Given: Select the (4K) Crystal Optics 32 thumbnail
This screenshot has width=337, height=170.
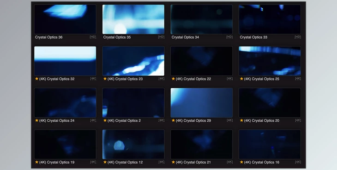Looking at the screenshot, I should [x=65, y=61].
